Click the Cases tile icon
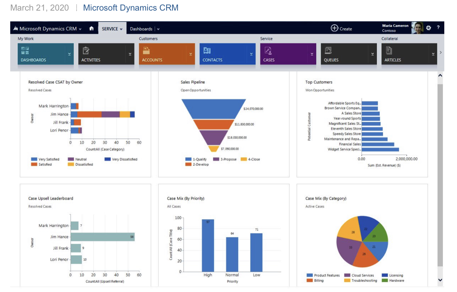Image resolution: width=457 pixels, height=292 pixels. click(267, 50)
